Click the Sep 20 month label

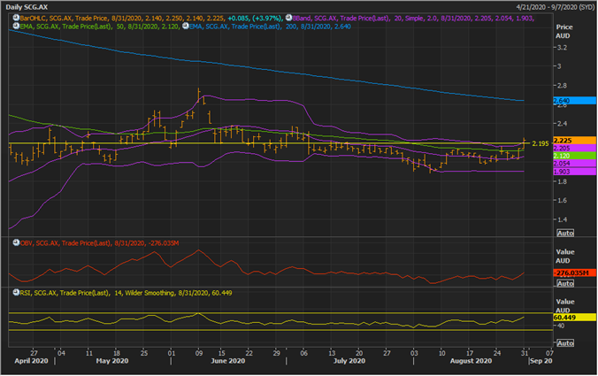[541, 361]
